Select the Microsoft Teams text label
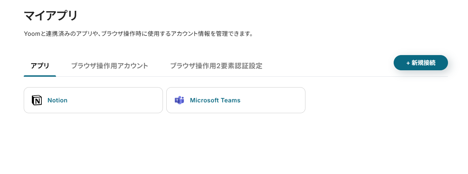The width and height of the screenshot is (468, 174). coord(215,100)
